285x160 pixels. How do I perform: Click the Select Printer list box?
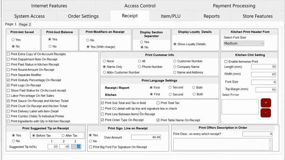click(x=240, y=107)
